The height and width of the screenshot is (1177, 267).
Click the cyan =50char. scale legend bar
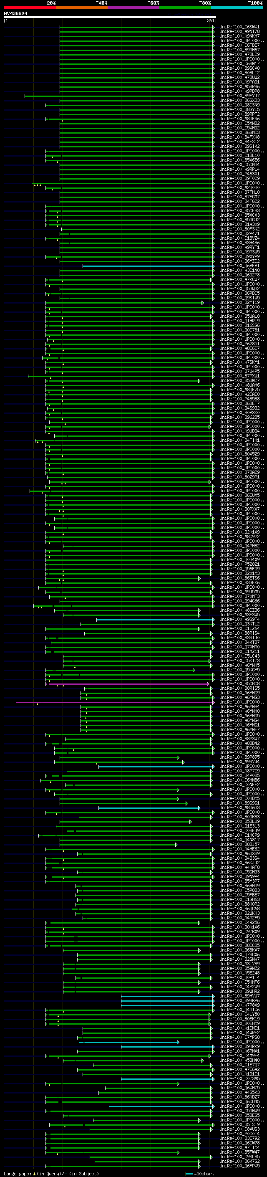[189, 1173]
